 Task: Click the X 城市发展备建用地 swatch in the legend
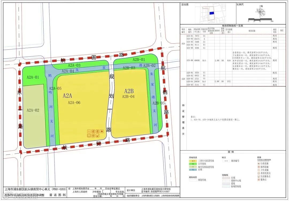(193, 167)
